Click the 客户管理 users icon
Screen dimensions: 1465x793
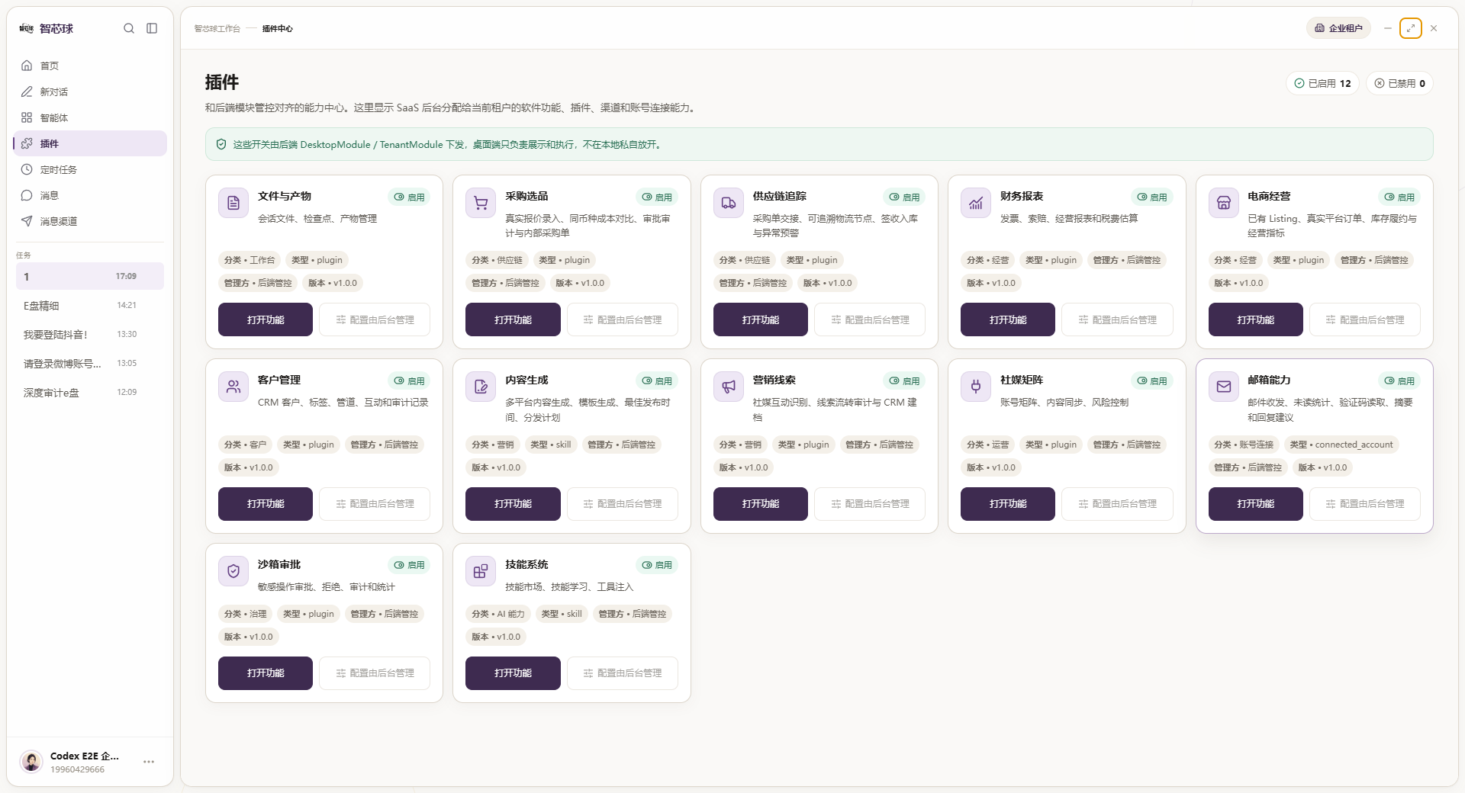click(233, 387)
